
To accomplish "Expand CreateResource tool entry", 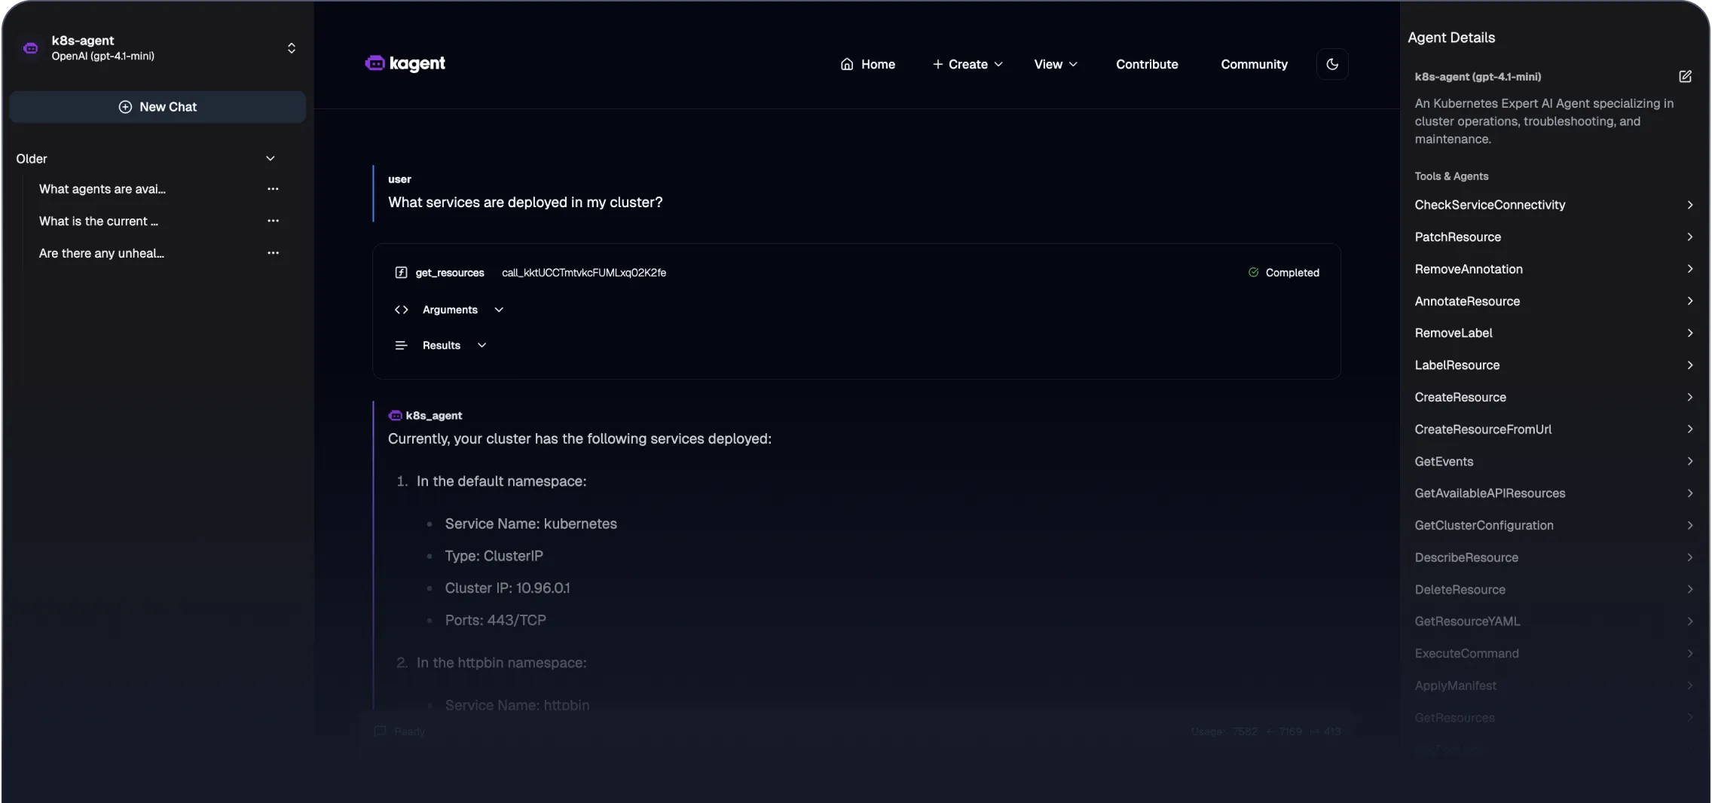I will tap(1553, 397).
